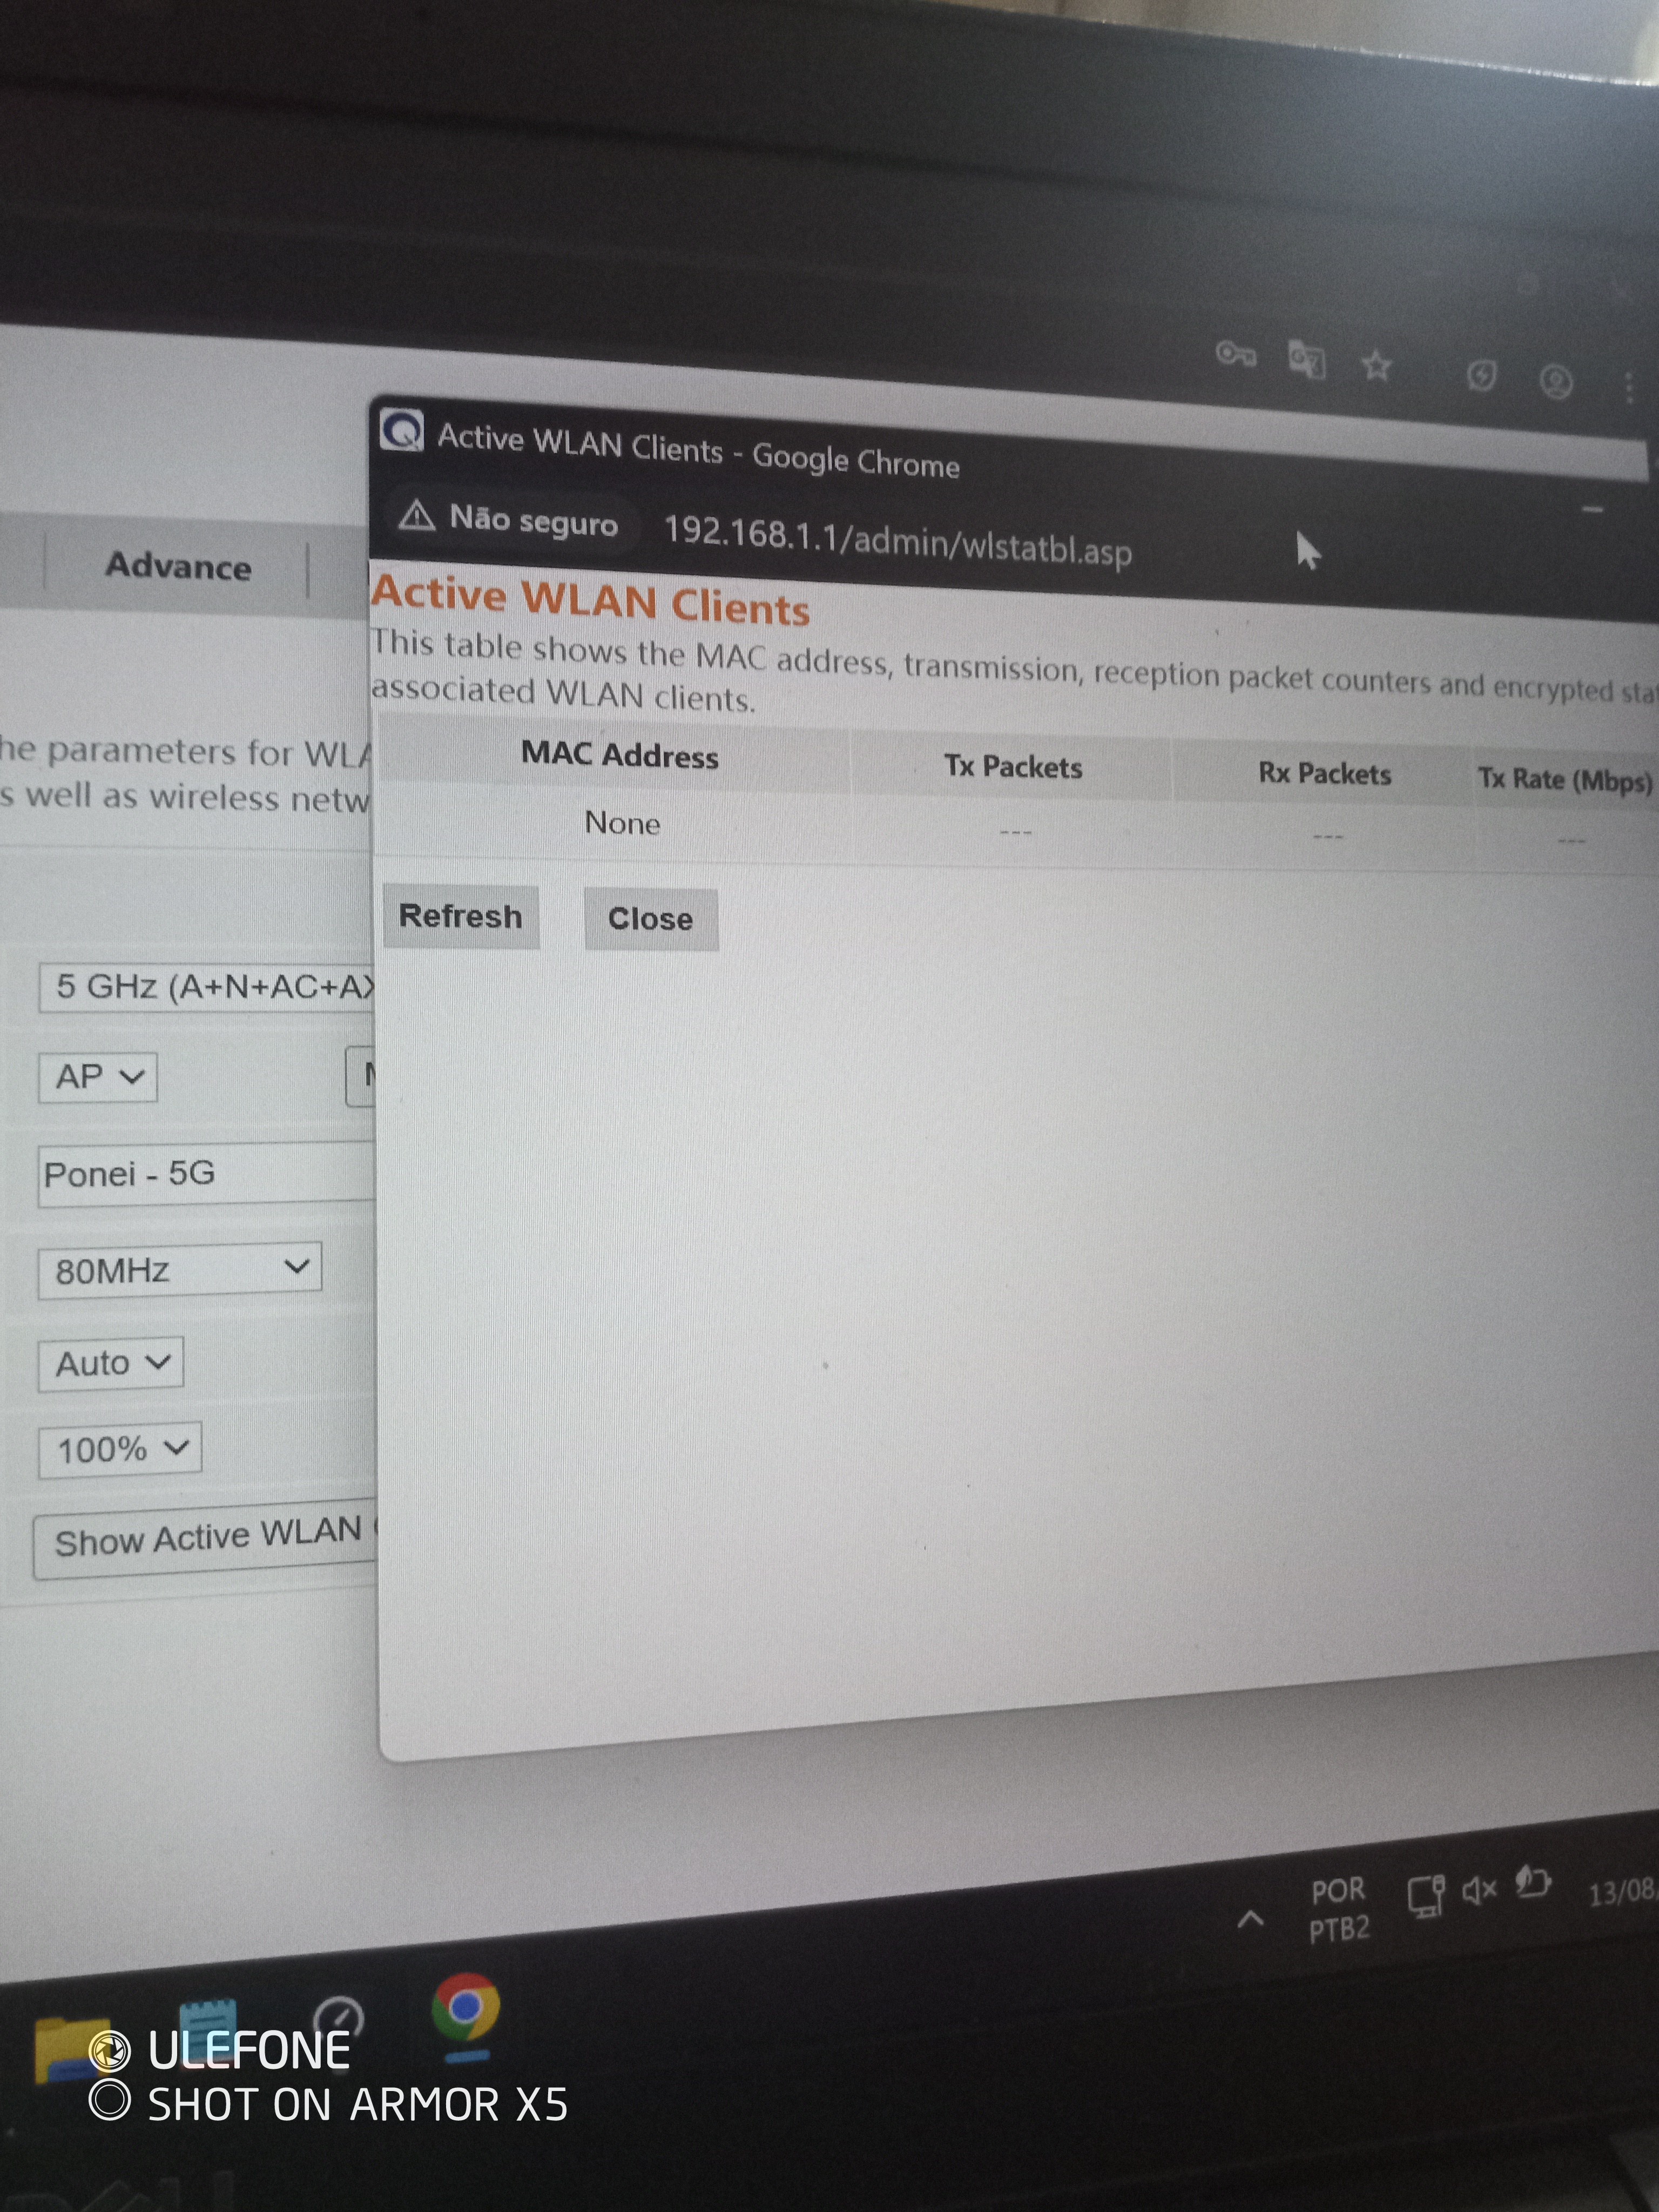Click the muted speaker volume tray icon
The width and height of the screenshot is (1659, 2212).
coord(1478,1890)
